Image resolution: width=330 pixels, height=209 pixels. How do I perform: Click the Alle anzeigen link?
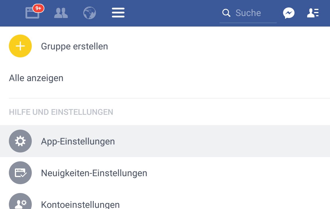pyautogui.click(x=36, y=78)
